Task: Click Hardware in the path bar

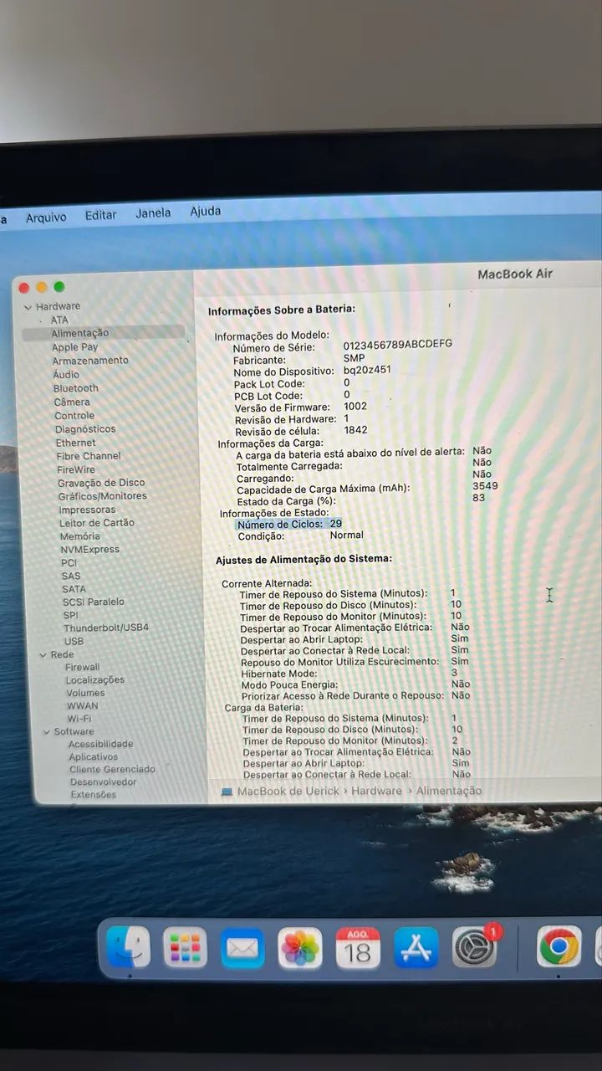Action: 376,791
